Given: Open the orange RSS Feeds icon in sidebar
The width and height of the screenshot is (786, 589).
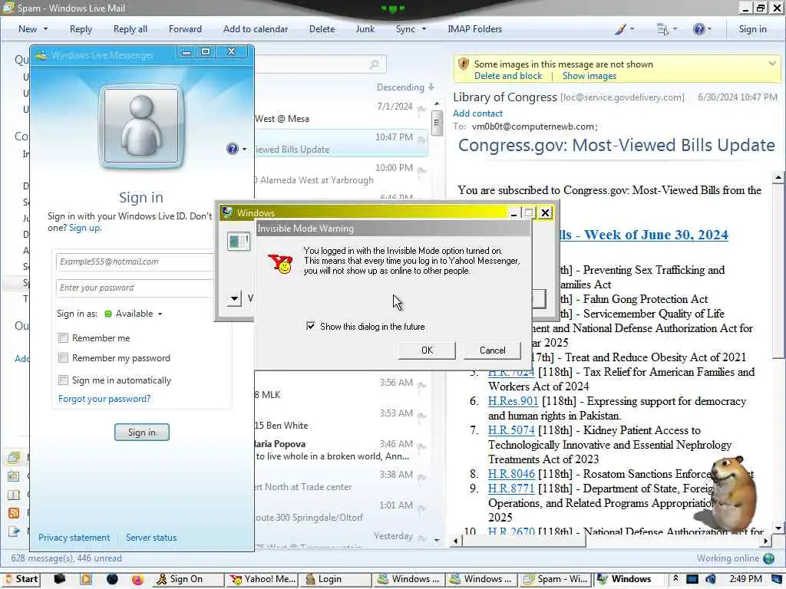Looking at the screenshot, I should coord(14,513).
